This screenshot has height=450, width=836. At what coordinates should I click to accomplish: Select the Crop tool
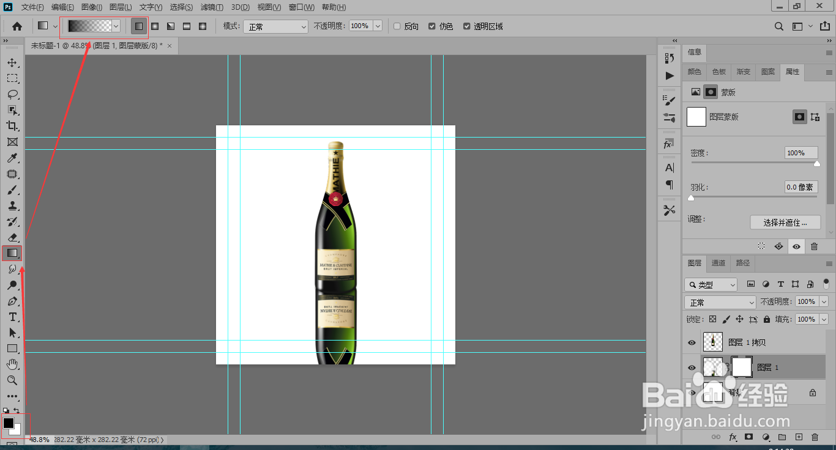click(x=12, y=126)
